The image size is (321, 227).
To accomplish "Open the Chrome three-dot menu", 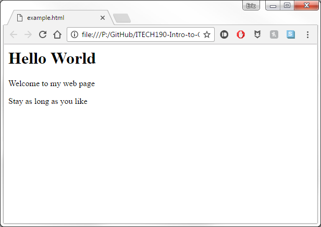I will [307, 34].
